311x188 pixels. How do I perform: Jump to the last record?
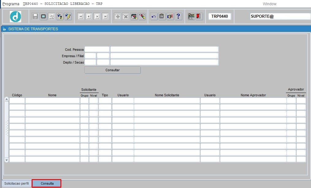(106, 17)
